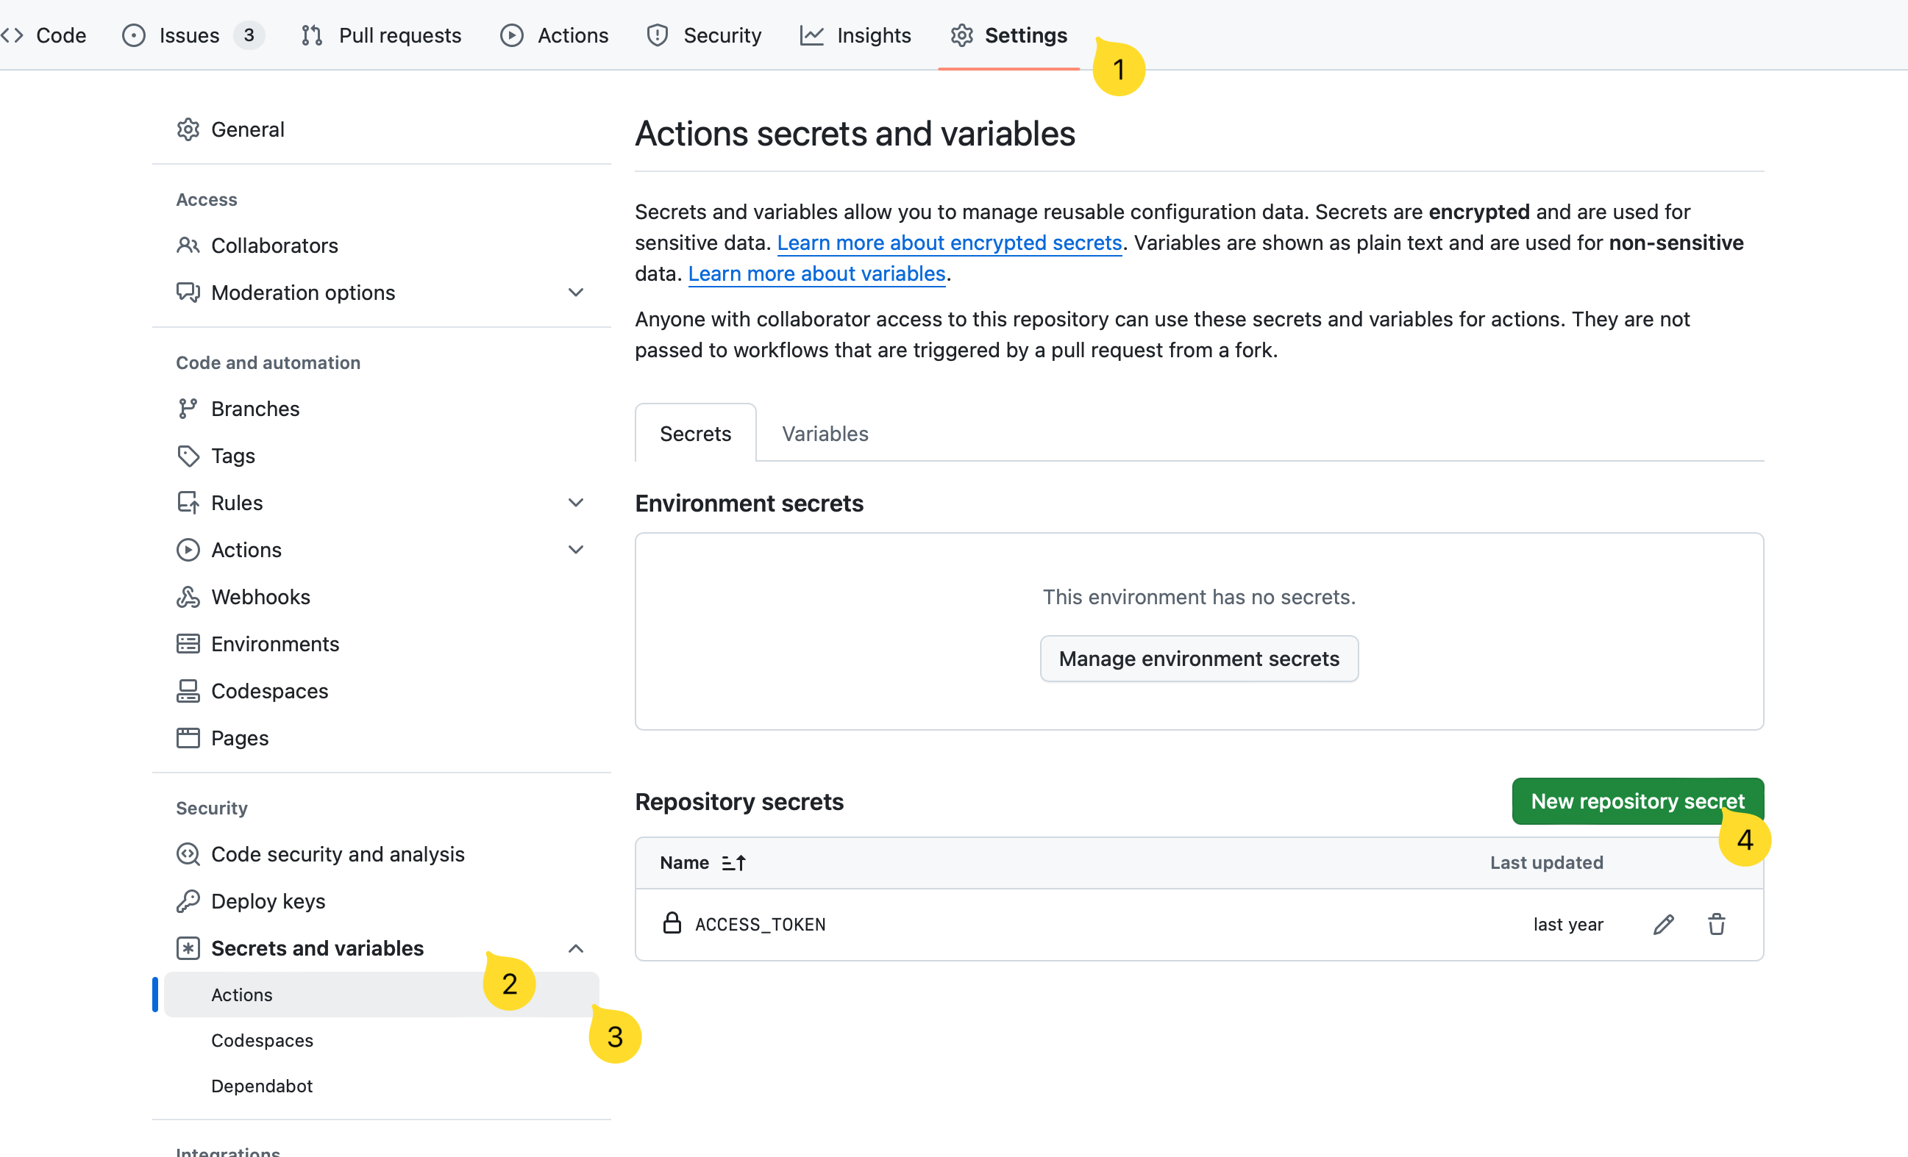Expand Moderation options chevron
The image size is (1908, 1157).
575,293
